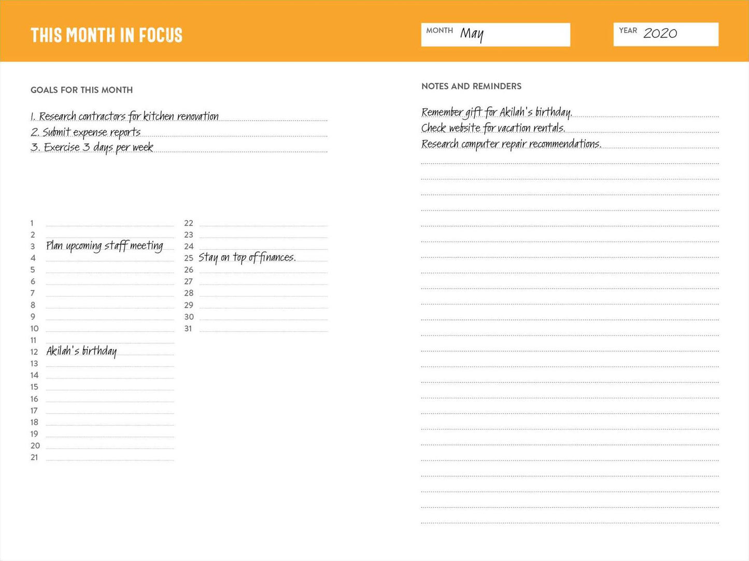Click the blank line for day 18
This screenshot has height=561, width=749.
pos(110,422)
